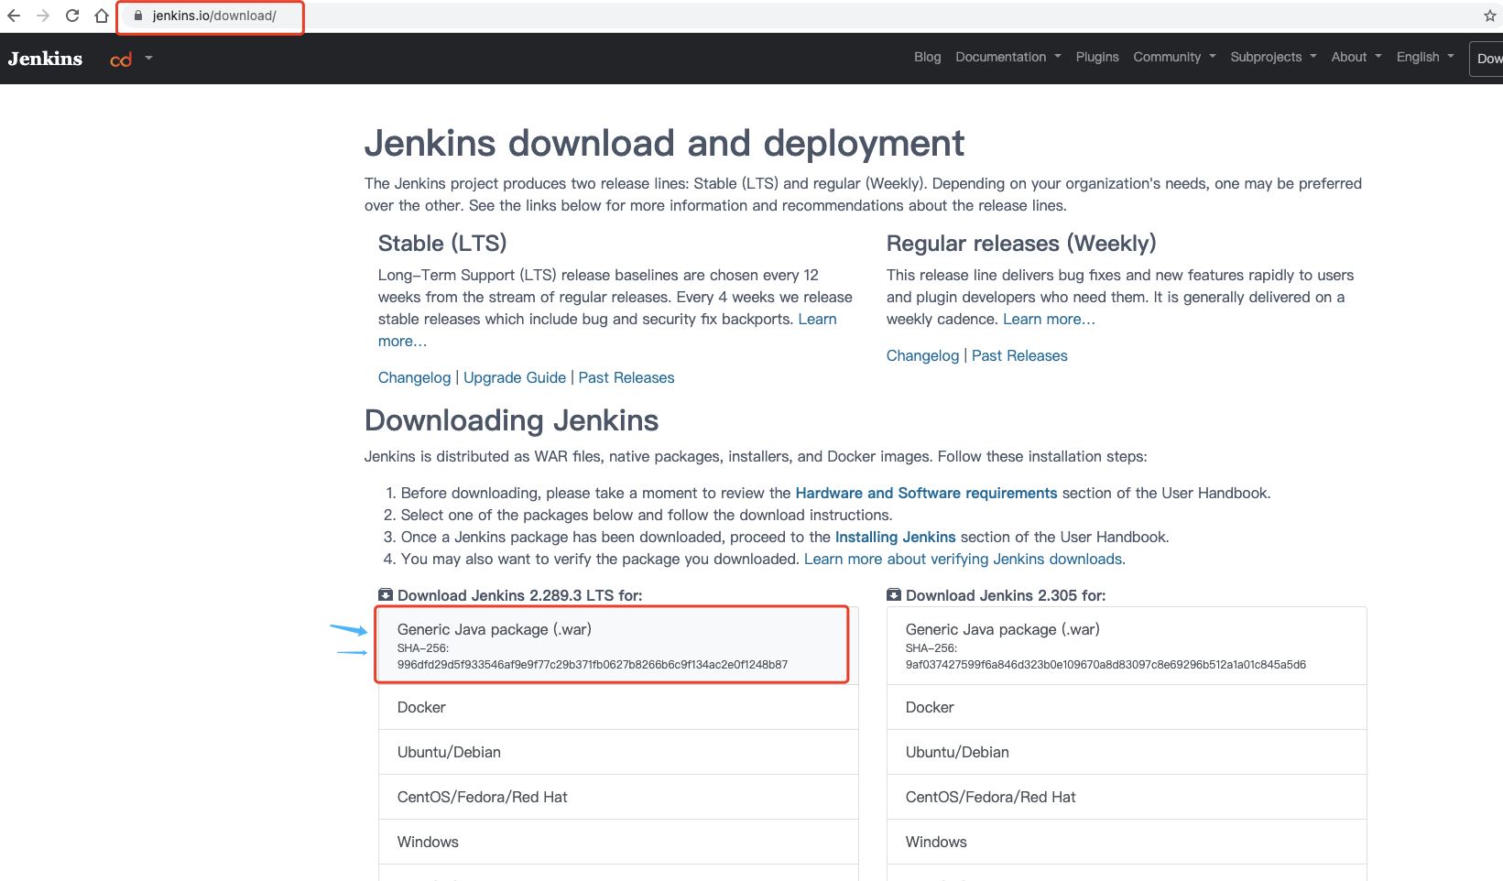Expand the dropdown caret beside the CD logo

click(x=148, y=58)
